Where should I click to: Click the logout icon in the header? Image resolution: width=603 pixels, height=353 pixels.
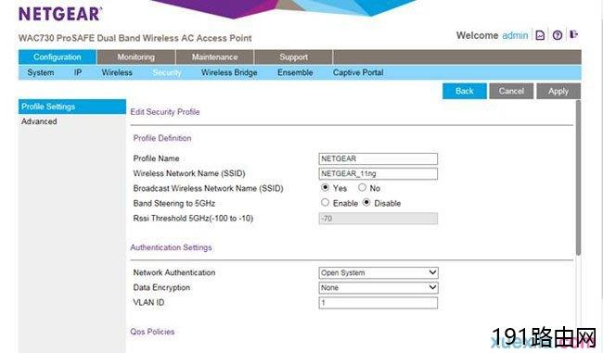click(573, 34)
